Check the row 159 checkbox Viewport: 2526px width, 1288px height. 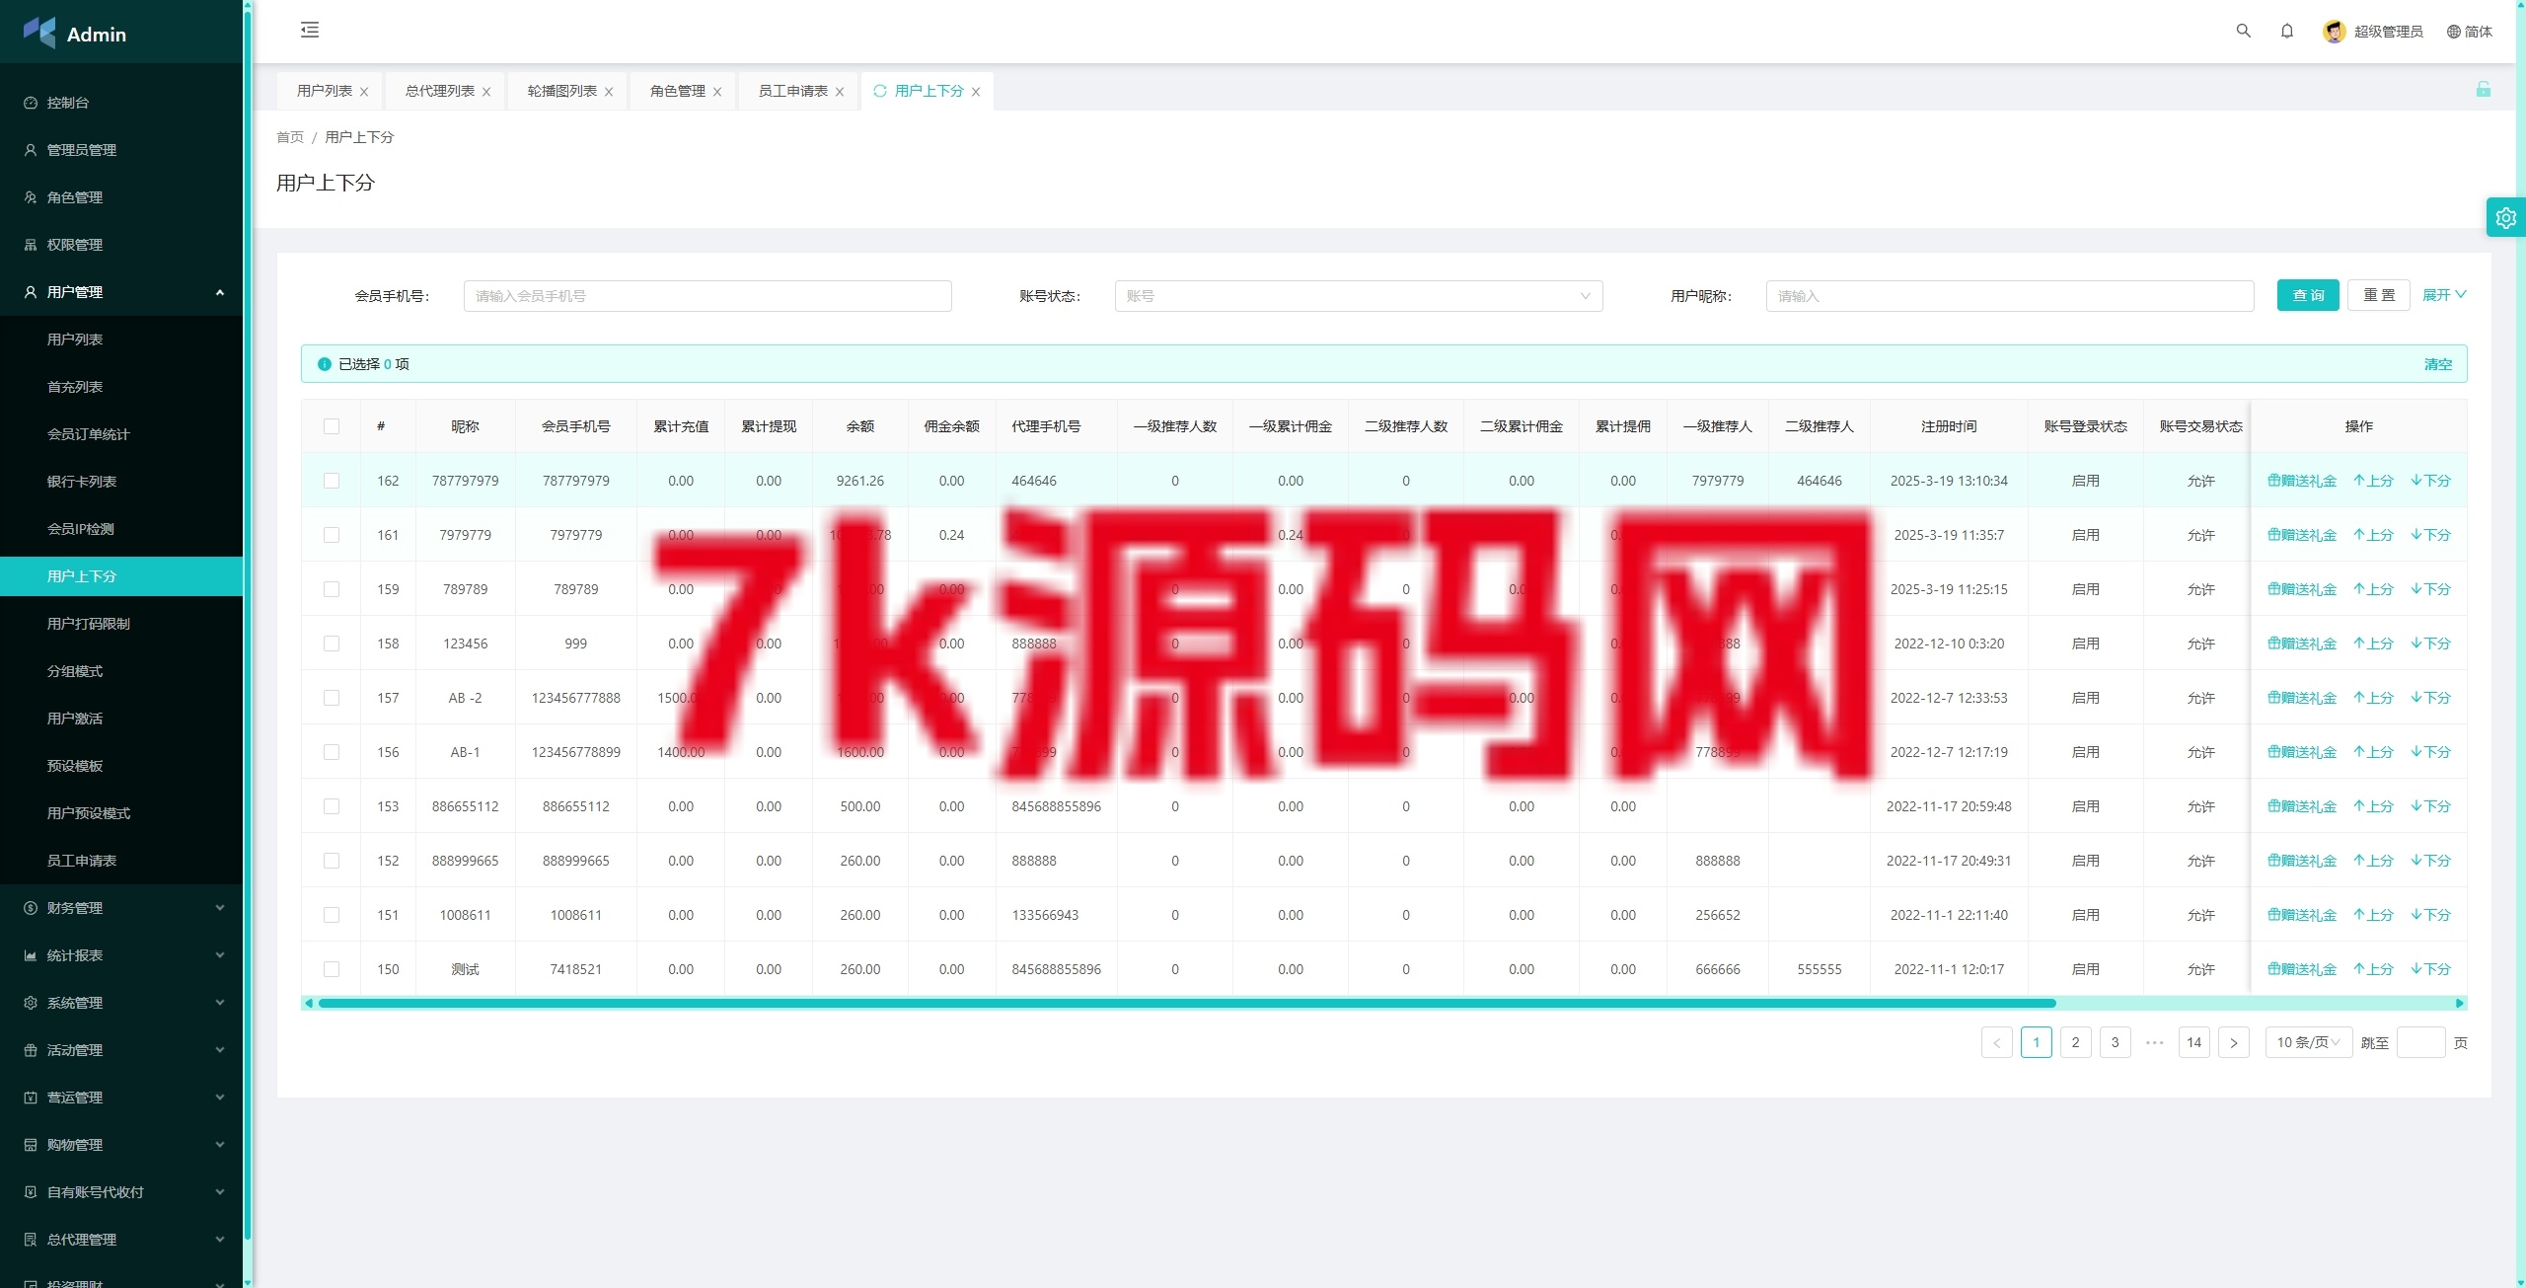click(x=332, y=589)
